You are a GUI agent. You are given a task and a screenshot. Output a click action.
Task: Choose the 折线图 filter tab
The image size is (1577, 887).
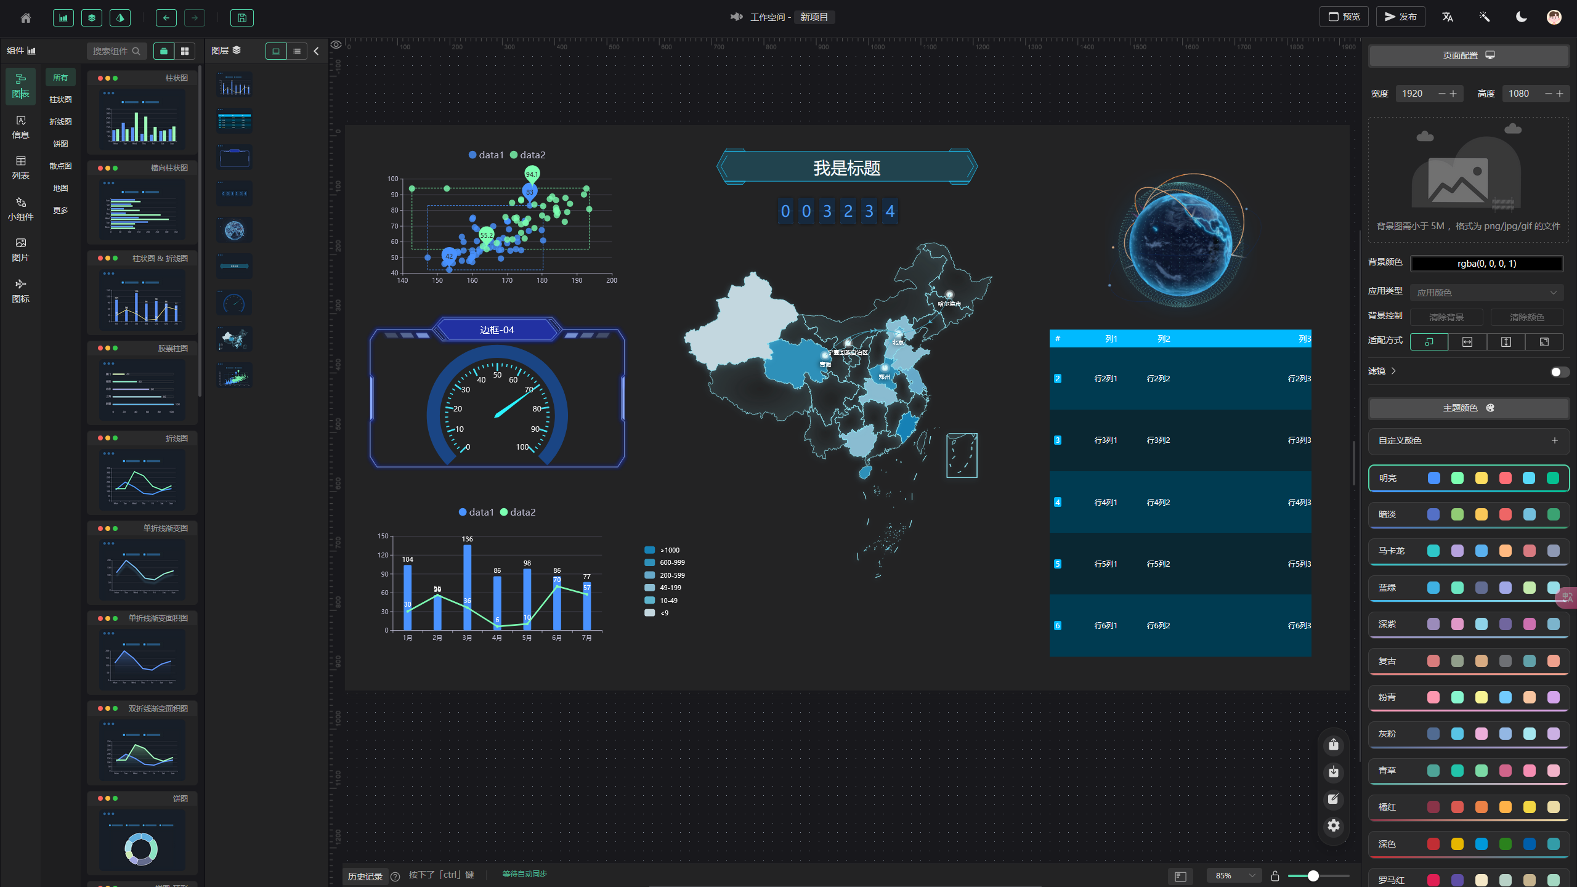pyautogui.click(x=60, y=121)
